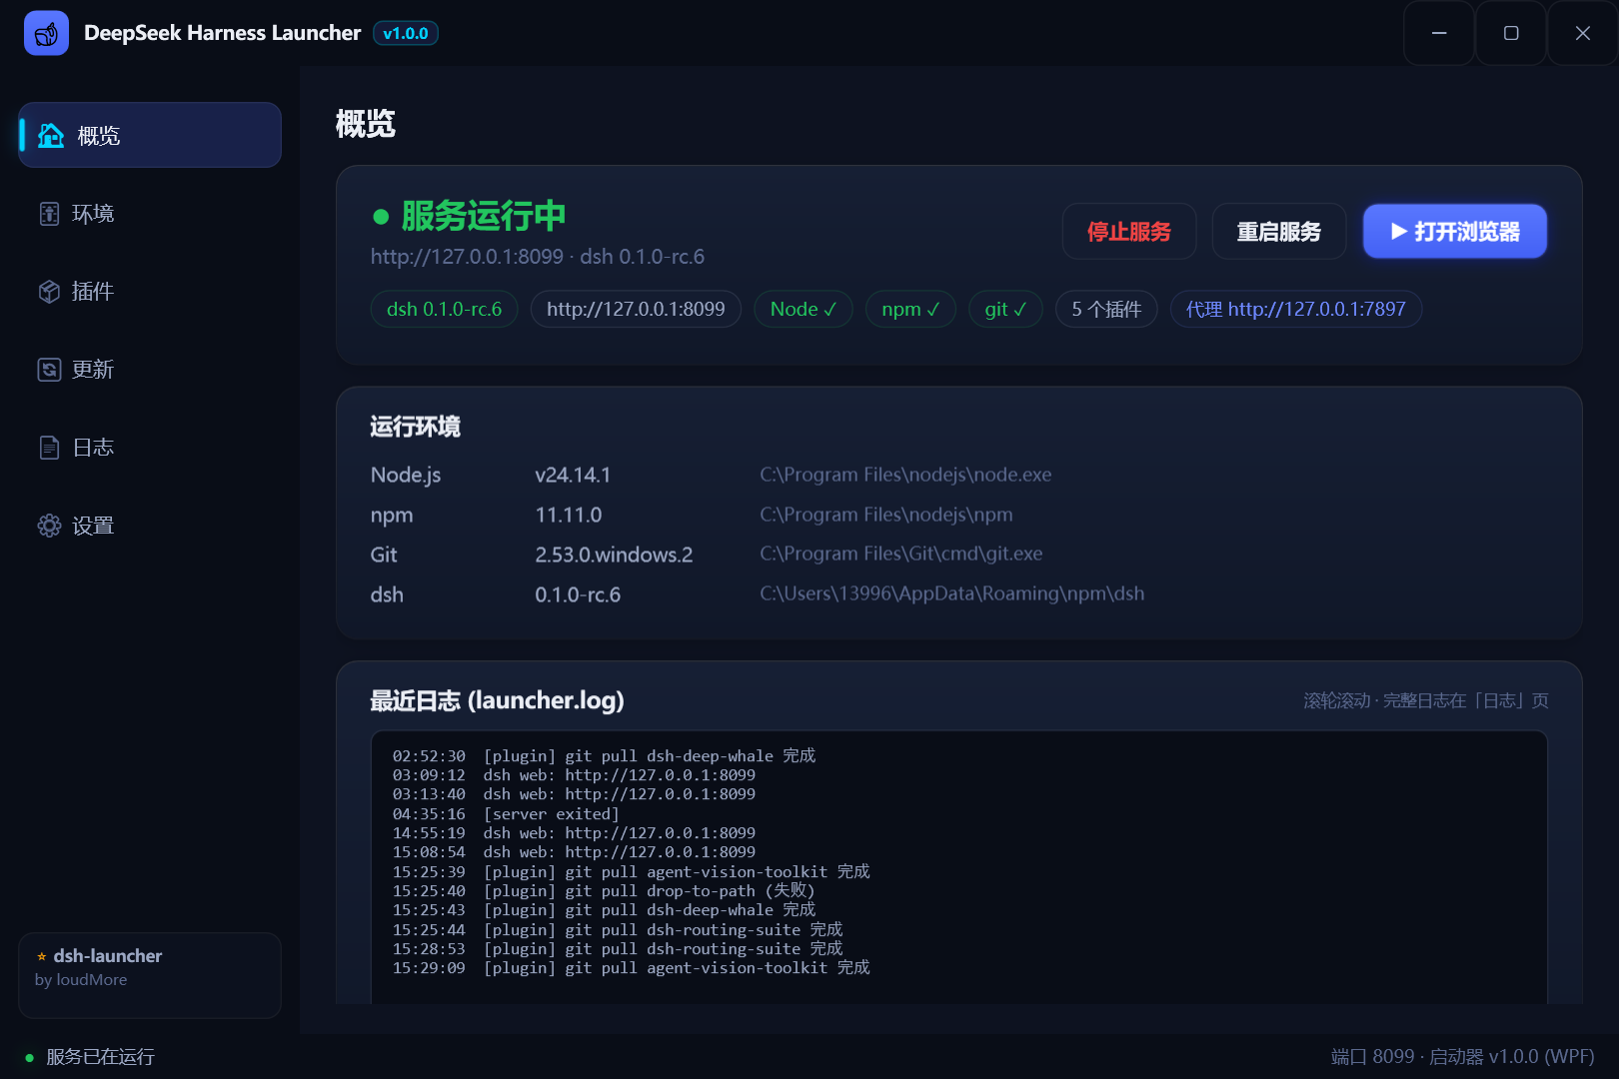Click the home icon beside 概览
Screen dimensions: 1619x1079
(x=51, y=135)
